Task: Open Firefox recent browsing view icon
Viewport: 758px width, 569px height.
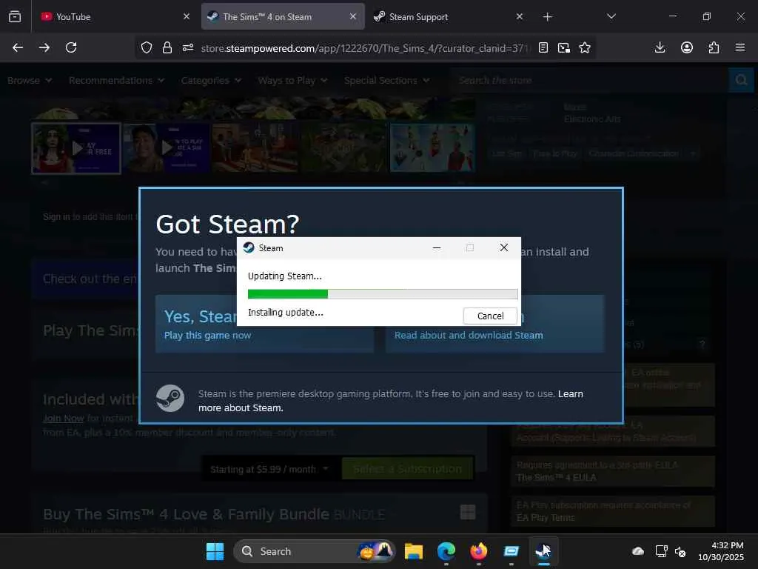Action: pyautogui.click(x=15, y=16)
